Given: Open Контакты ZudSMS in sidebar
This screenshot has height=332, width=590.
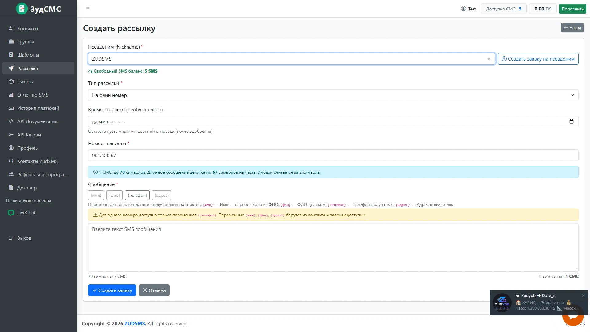Looking at the screenshot, I should pyautogui.click(x=38, y=161).
